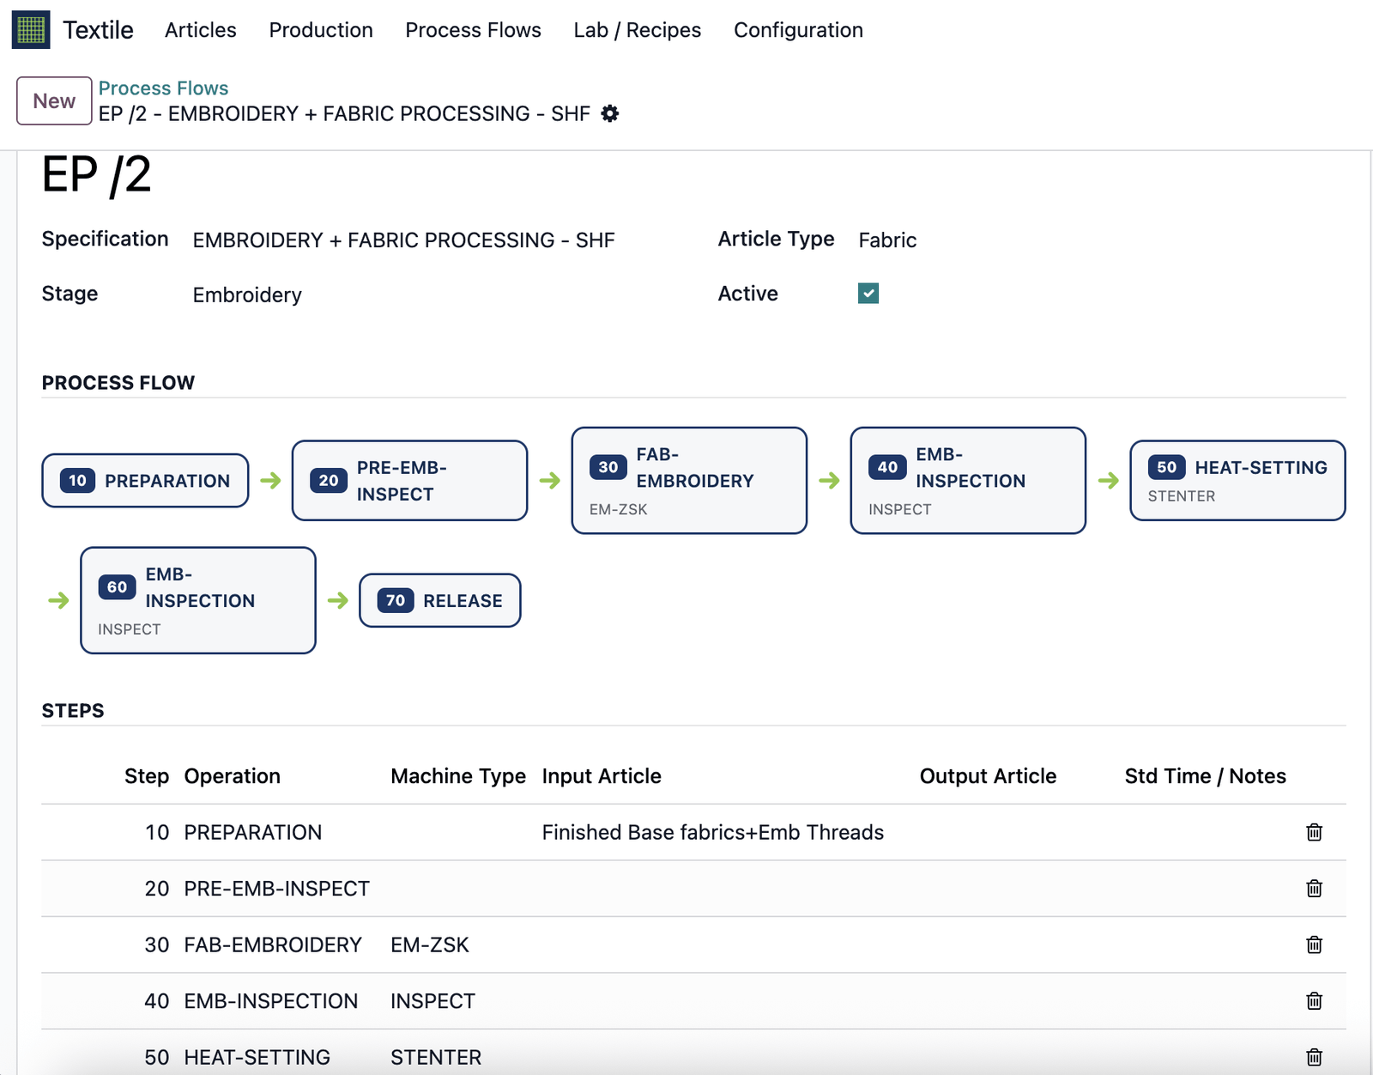Click the step number 10 cell
The image size is (1373, 1075).
(157, 832)
